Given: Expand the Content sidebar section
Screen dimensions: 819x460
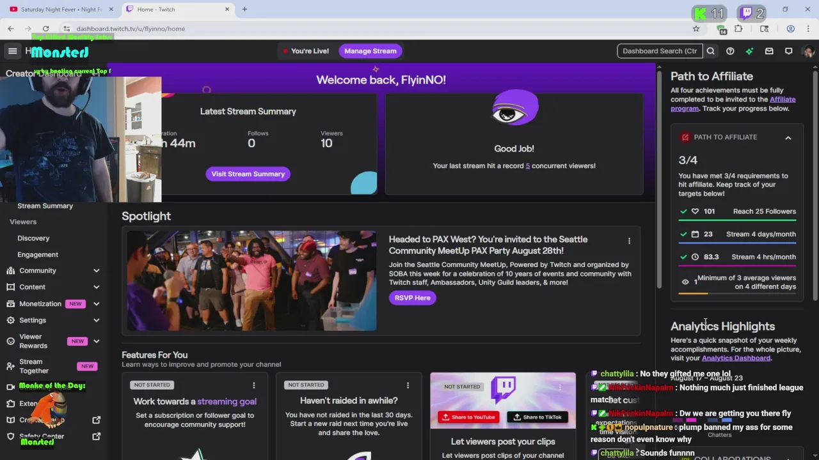Looking at the screenshot, I should tap(97, 287).
